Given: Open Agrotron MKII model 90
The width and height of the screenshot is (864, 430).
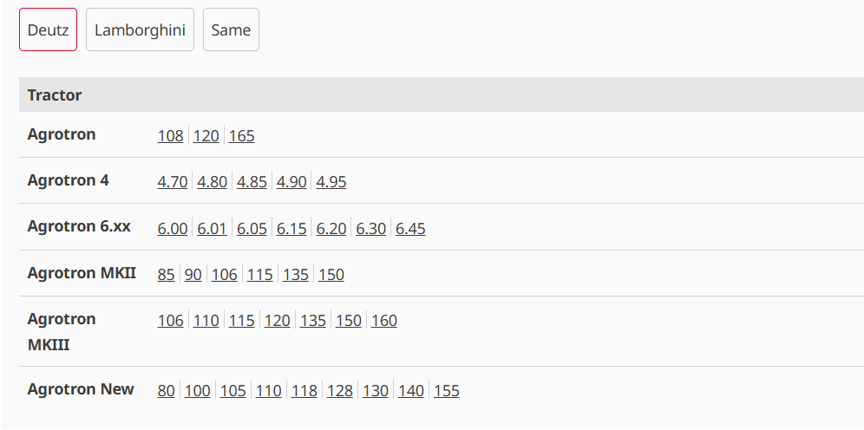Looking at the screenshot, I should [x=193, y=275].
